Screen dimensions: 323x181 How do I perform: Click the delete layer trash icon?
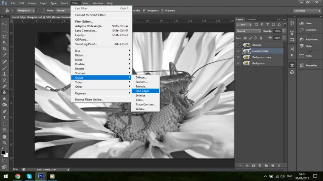(279, 166)
